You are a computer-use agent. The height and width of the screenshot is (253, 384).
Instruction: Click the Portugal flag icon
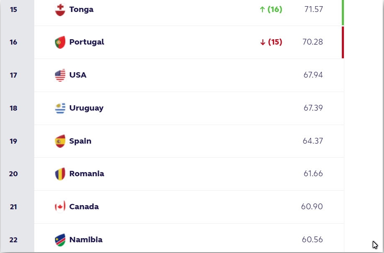[60, 42]
